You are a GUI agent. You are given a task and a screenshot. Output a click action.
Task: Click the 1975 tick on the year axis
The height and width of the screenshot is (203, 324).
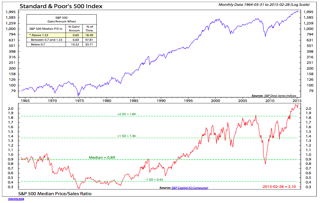point(79,100)
